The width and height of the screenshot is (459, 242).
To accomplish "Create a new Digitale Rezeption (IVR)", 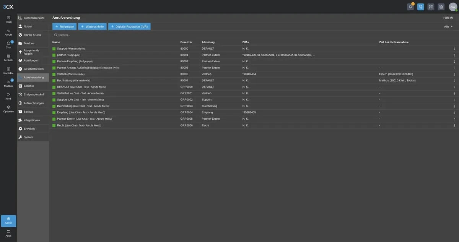I will 129,26.
